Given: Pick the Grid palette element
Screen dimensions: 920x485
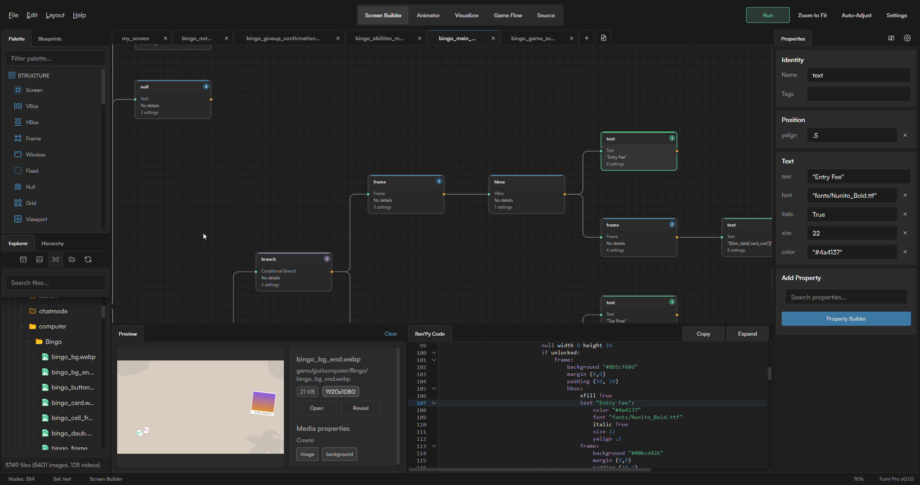Looking at the screenshot, I should click(x=31, y=203).
